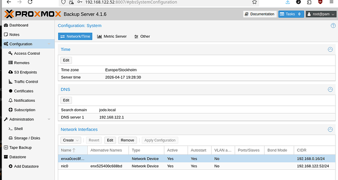Viewport: 338px width, 180px height.
Task: Sort by CIDR column header
Action: pos(314,150)
